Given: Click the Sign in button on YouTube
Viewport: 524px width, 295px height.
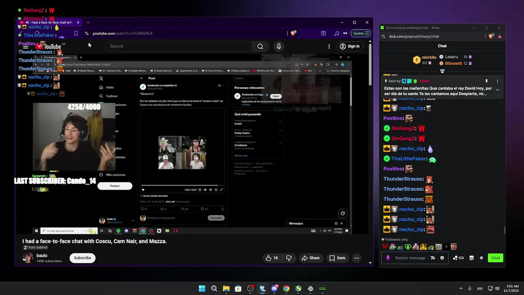Looking at the screenshot, I should [x=350, y=46].
